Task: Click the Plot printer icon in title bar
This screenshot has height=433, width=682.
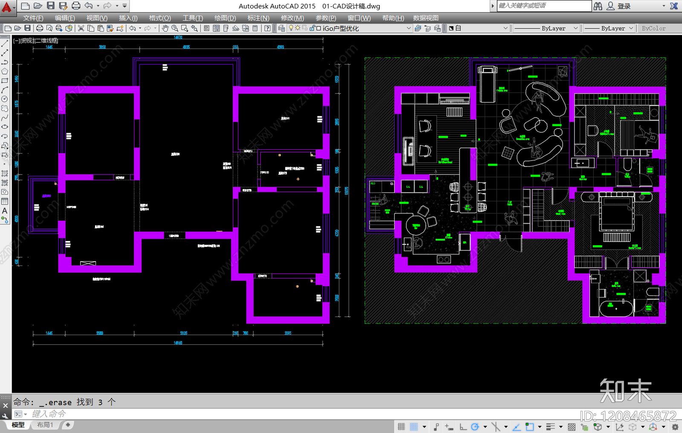Action: tap(76, 6)
